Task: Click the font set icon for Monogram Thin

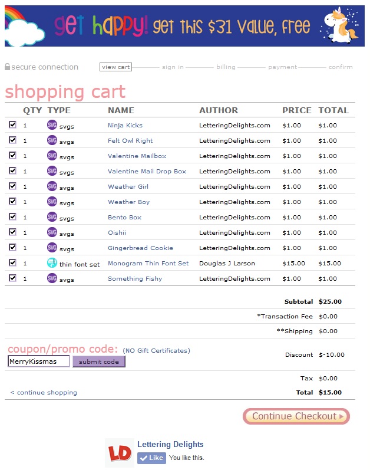Action: coord(52,263)
